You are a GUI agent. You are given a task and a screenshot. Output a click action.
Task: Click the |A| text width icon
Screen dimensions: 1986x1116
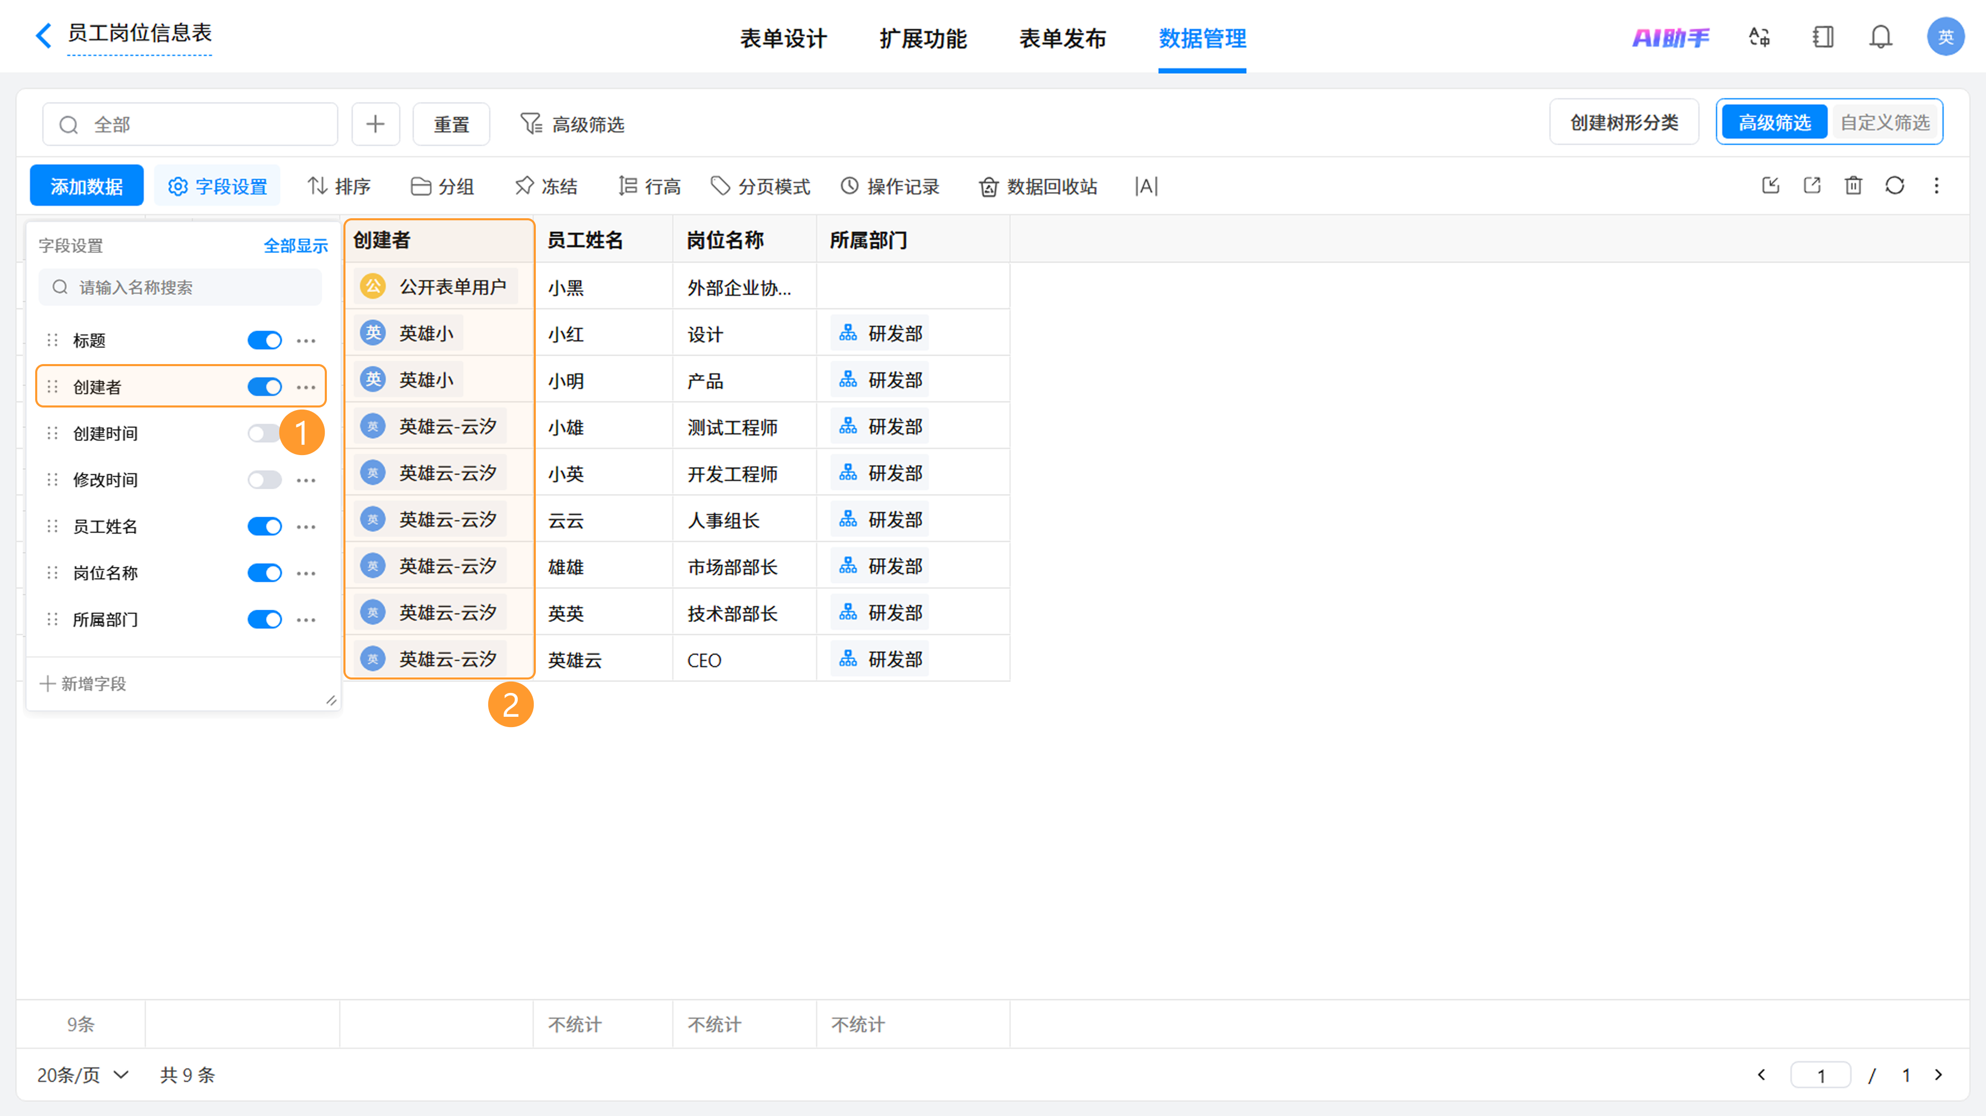click(1147, 186)
